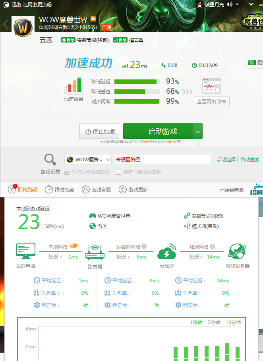Click the 手动选择 link
The height and width of the screenshot is (361, 263).
[x=226, y=160]
